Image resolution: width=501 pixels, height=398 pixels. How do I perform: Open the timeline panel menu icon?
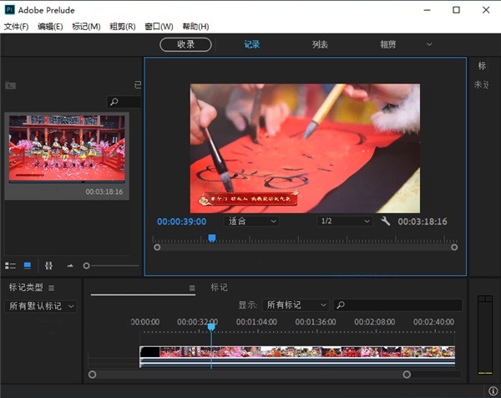tap(192, 288)
